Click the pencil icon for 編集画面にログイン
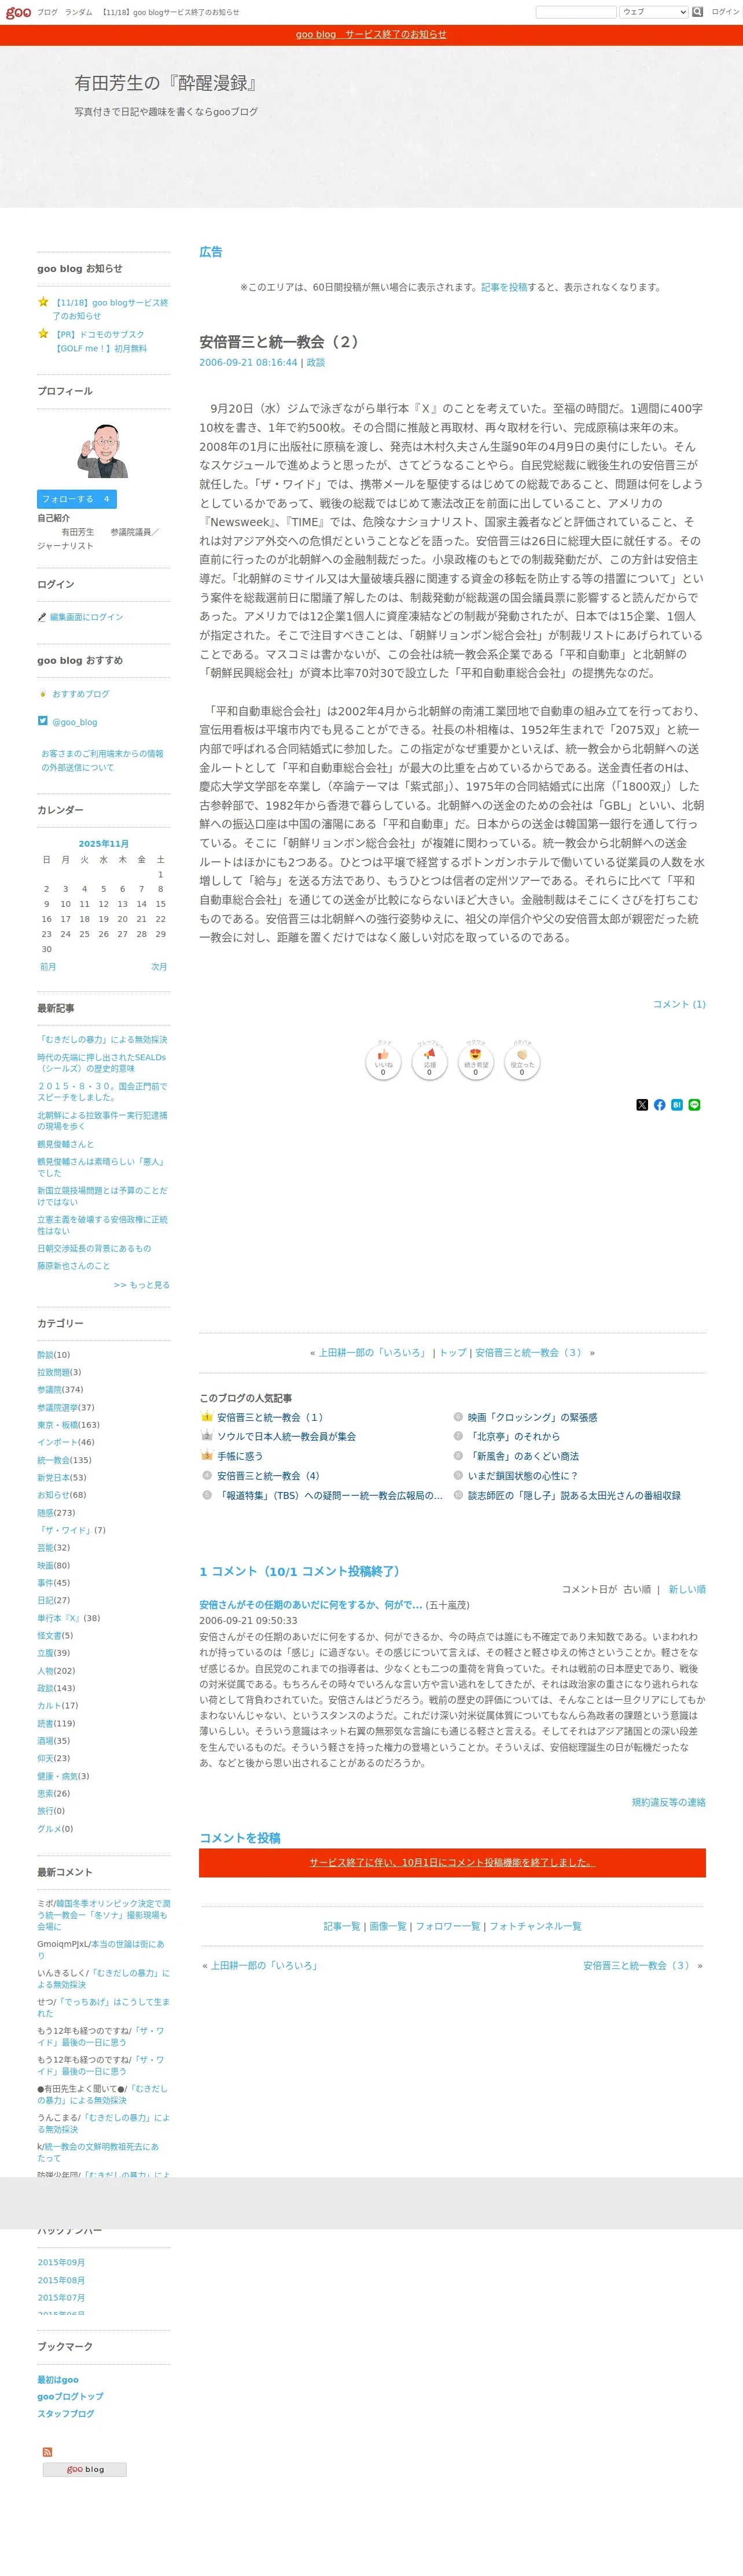This screenshot has width=743, height=2576. click(42, 617)
